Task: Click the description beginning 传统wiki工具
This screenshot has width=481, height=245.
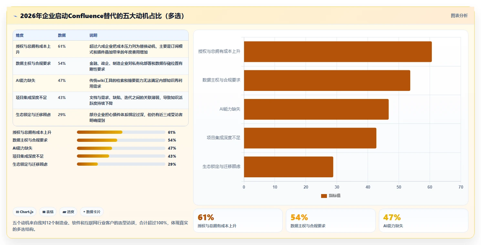Action: pos(137,83)
